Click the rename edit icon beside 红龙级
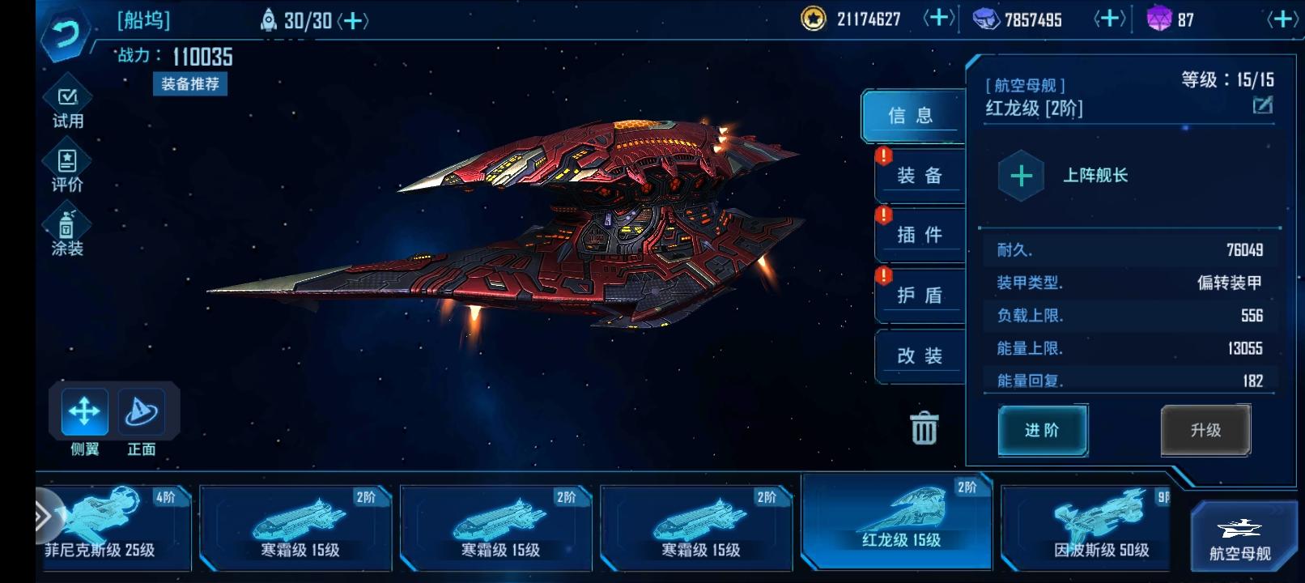 [1262, 105]
